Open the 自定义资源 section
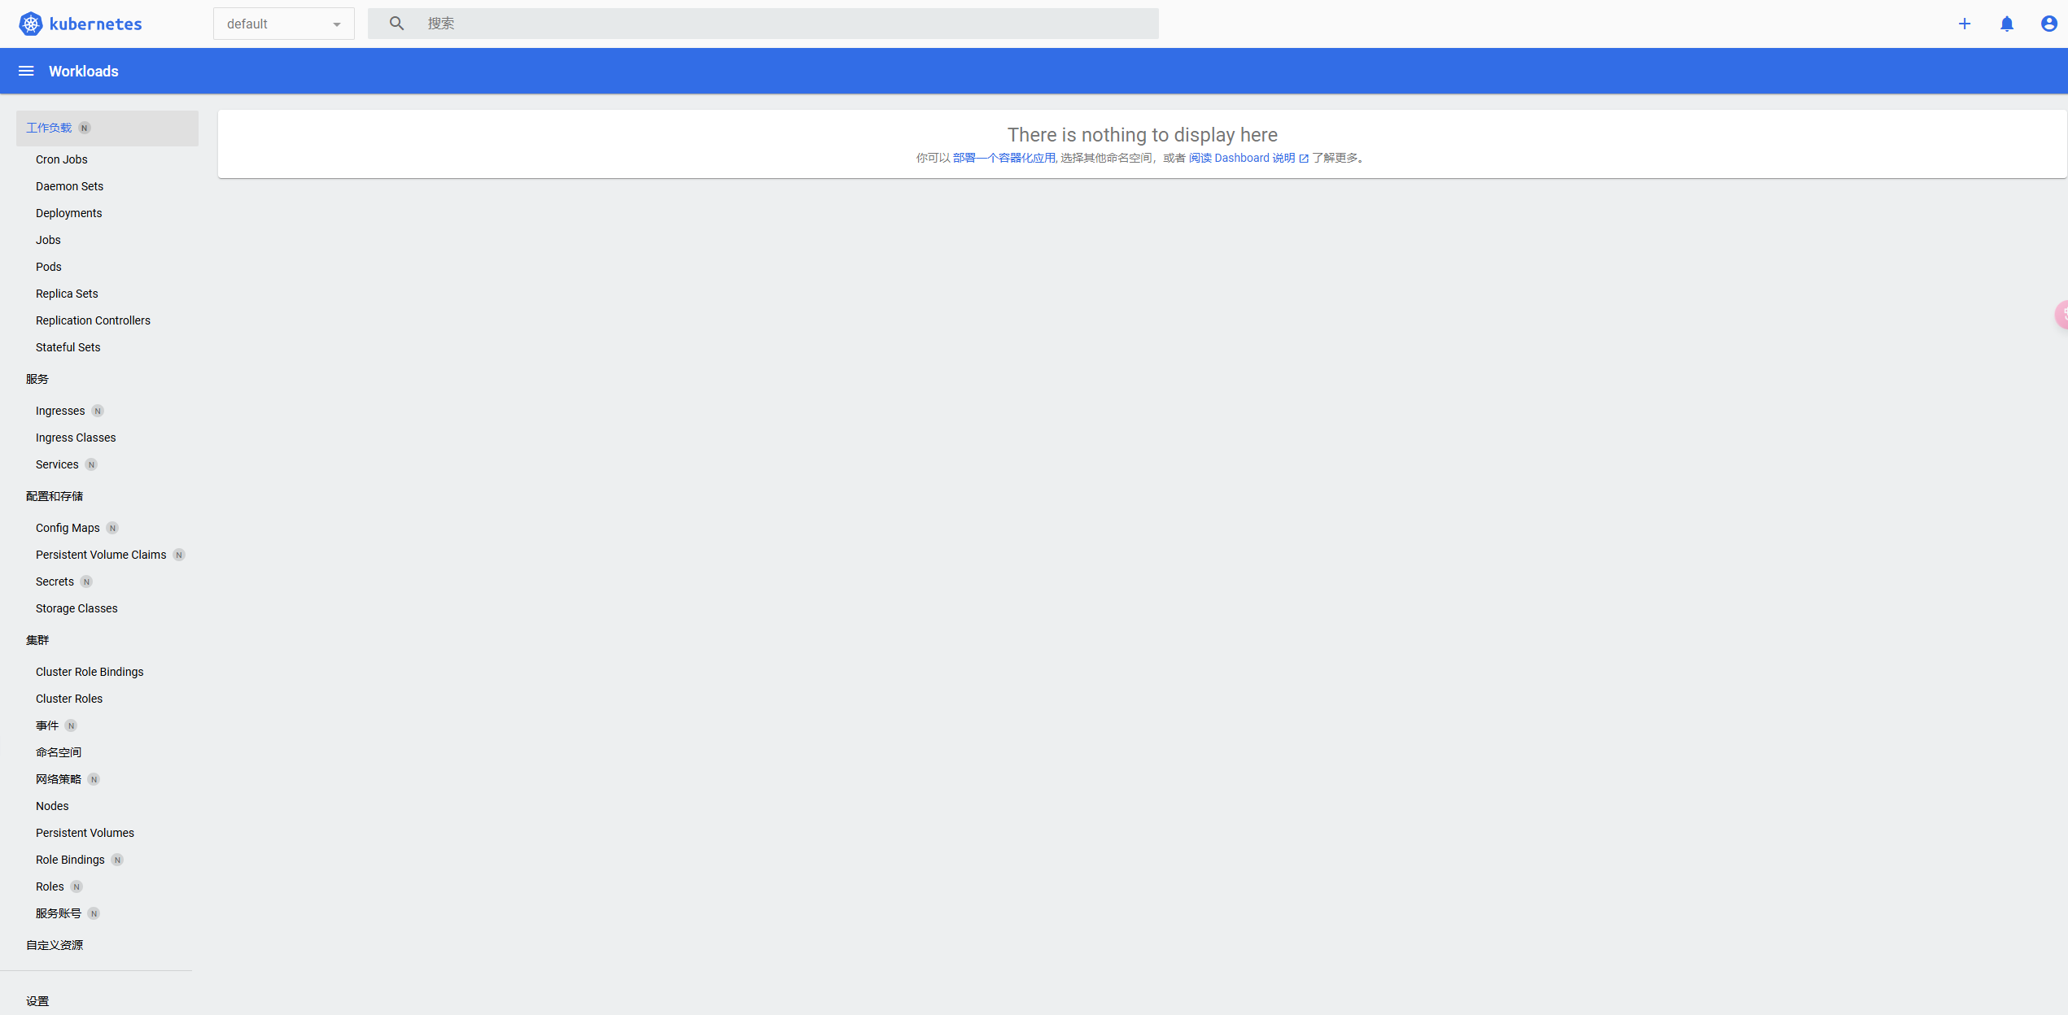The height and width of the screenshot is (1015, 2068). tap(55, 945)
